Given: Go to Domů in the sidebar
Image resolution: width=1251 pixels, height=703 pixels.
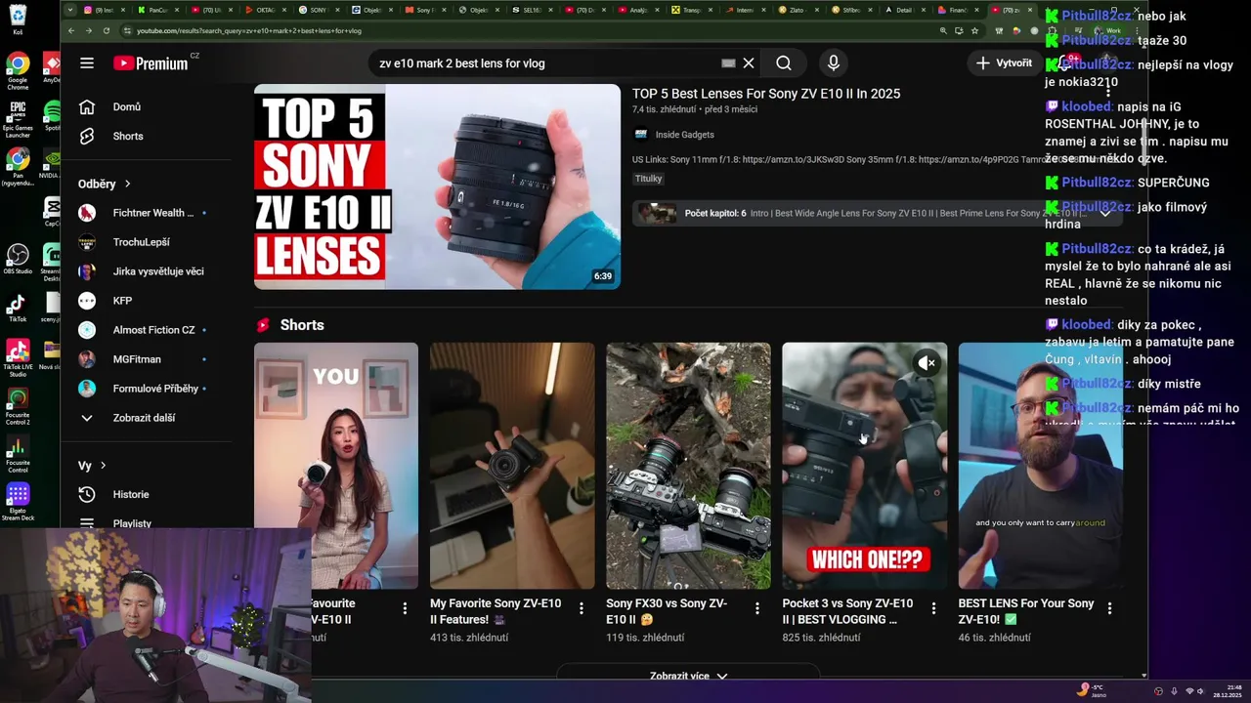Looking at the screenshot, I should (x=127, y=106).
